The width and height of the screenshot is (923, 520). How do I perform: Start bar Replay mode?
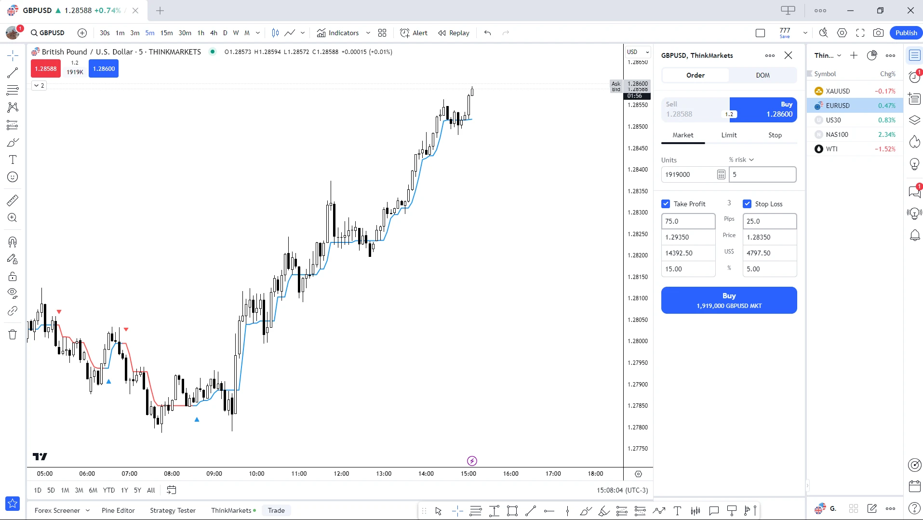coord(454,33)
